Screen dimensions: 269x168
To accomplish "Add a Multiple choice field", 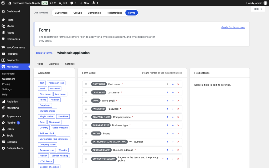I will [48, 111].
